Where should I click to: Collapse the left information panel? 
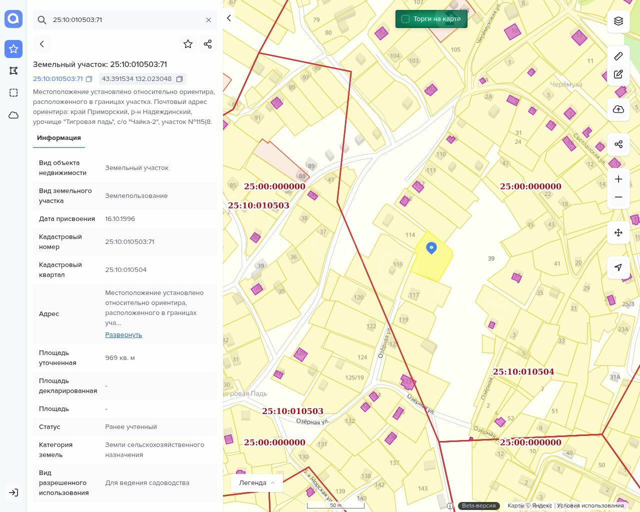coord(229,18)
